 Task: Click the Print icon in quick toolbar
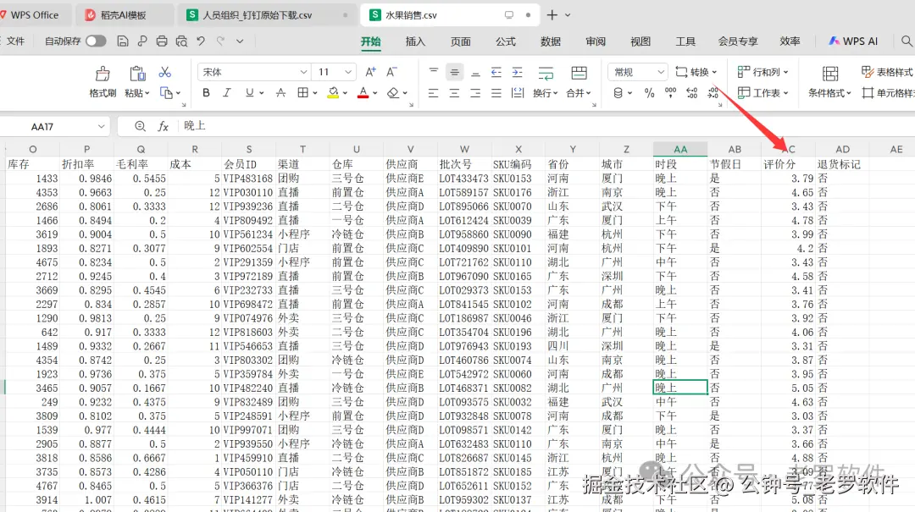[x=162, y=41]
